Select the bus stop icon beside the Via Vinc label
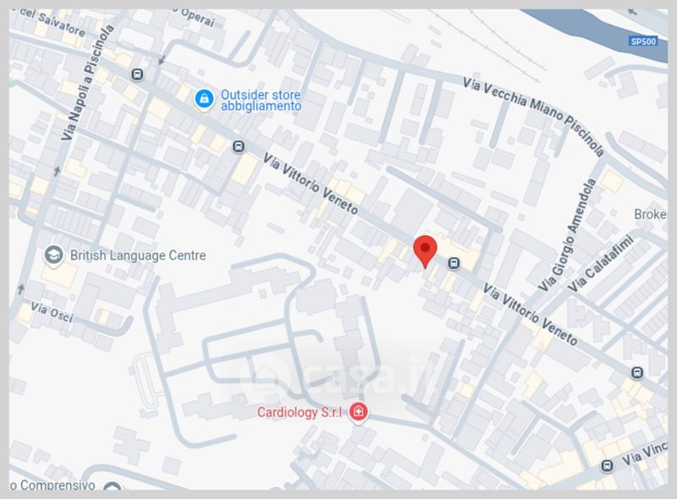 [x=607, y=466]
